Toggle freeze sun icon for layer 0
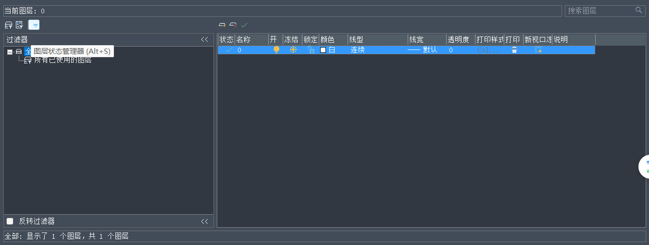Viewport: 649px width, 245px height. (293, 49)
